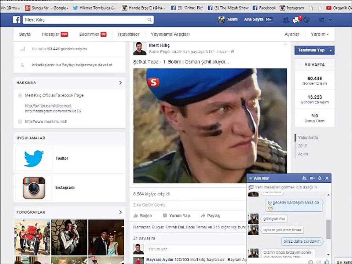This screenshot has width=352, height=264.
Task: Click the Tanıtımını Yap button
Action: coord(311,50)
